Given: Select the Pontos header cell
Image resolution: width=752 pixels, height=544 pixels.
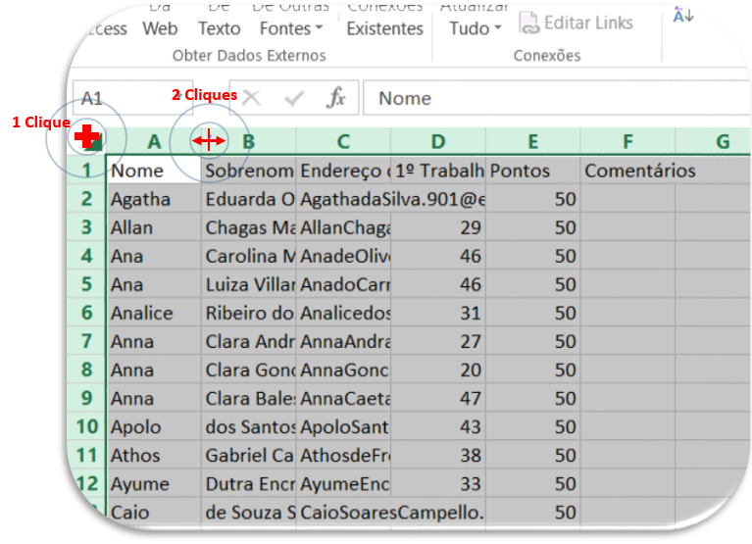Looking at the screenshot, I should (532, 171).
